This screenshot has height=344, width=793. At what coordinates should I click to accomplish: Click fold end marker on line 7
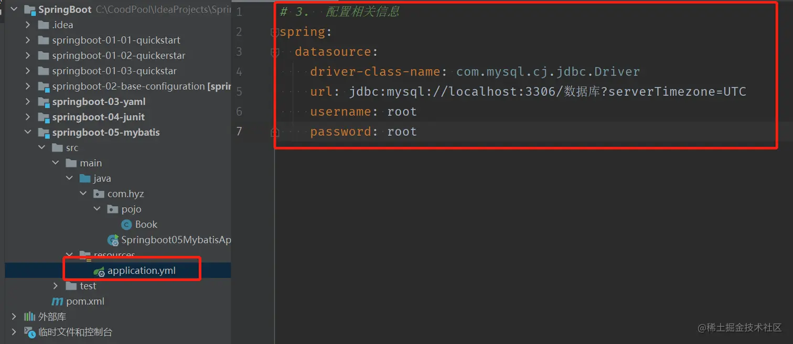(274, 132)
